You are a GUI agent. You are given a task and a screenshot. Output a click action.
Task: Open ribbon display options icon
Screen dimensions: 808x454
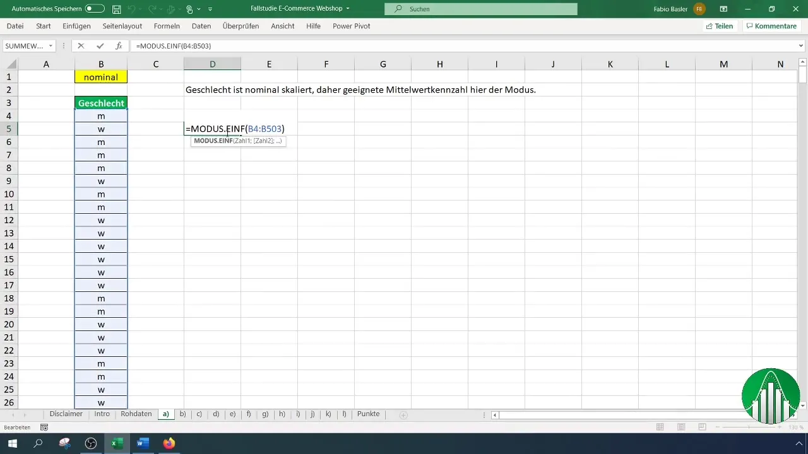pyautogui.click(x=723, y=9)
